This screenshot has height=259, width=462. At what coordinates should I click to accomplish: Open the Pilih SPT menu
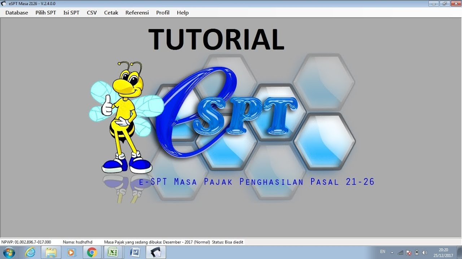[x=46, y=13]
